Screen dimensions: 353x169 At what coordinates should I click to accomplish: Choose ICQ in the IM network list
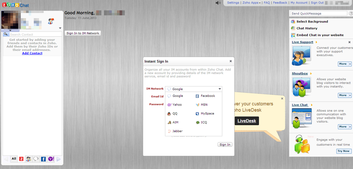201,123
